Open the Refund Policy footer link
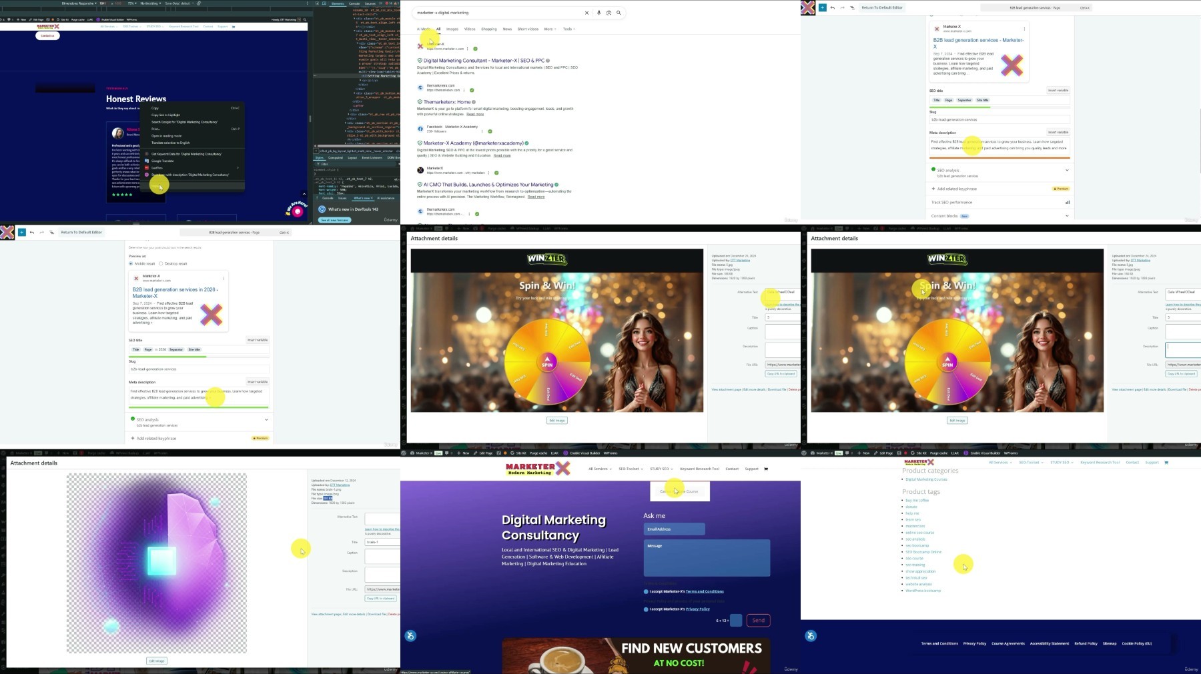The height and width of the screenshot is (674, 1201). point(1086,643)
